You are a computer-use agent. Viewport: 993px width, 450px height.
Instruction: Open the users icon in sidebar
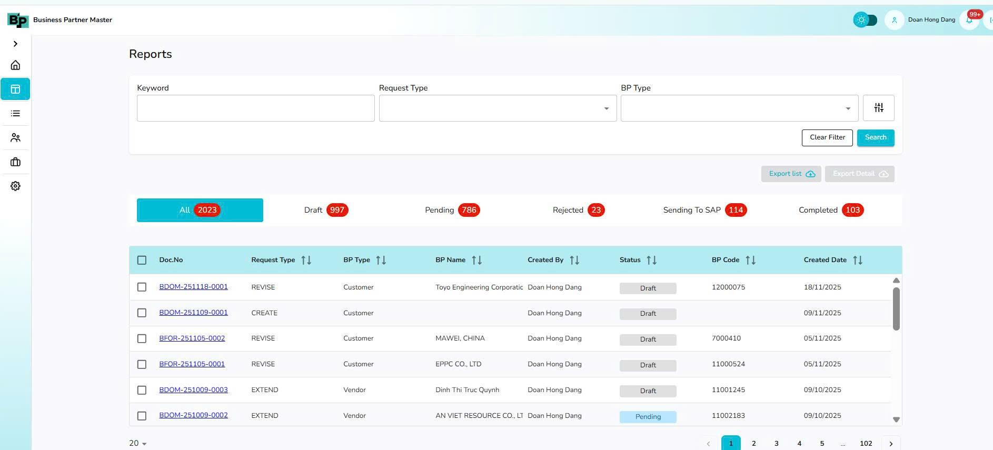(15, 138)
